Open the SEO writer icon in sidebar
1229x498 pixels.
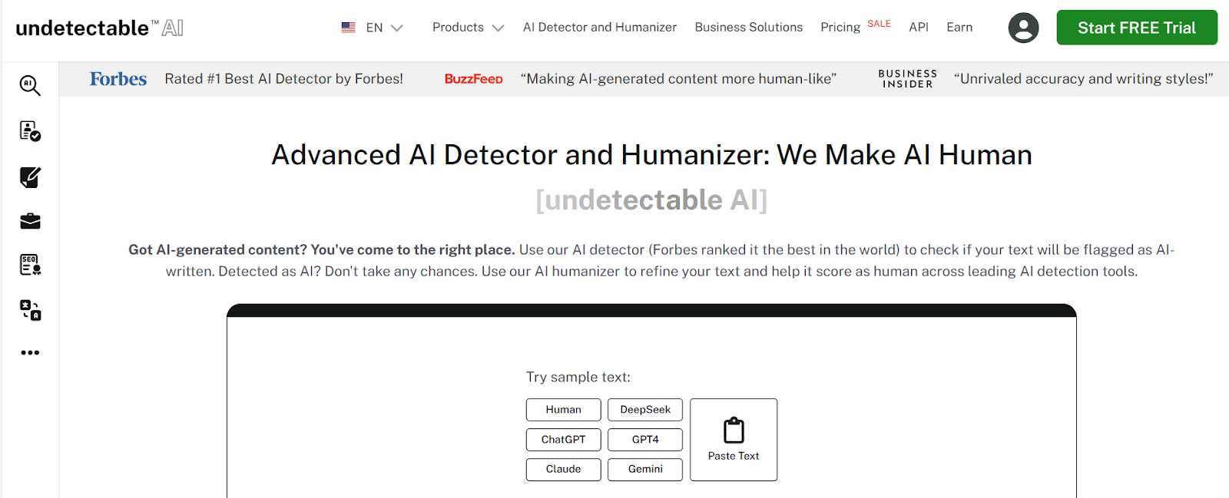[30, 265]
